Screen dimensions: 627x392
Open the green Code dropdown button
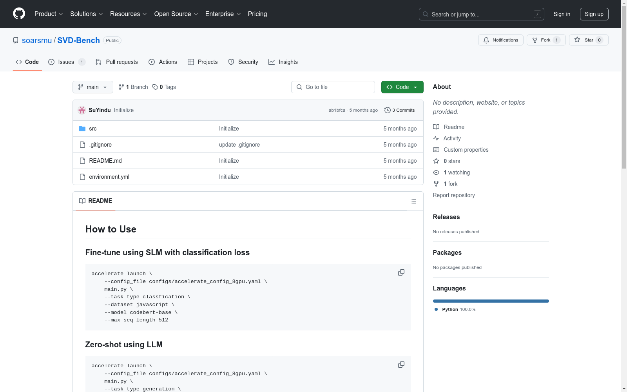pyautogui.click(x=402, y=87)
